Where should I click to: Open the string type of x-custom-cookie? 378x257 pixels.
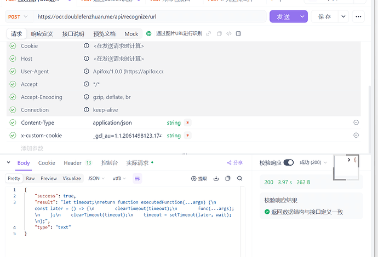174,136
